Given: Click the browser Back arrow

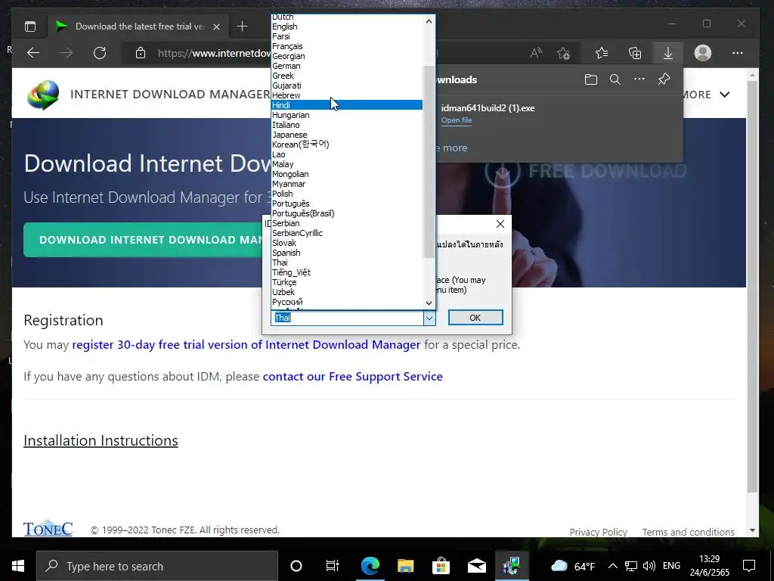Looking at the screenshot, I should (x=33, y=53).
